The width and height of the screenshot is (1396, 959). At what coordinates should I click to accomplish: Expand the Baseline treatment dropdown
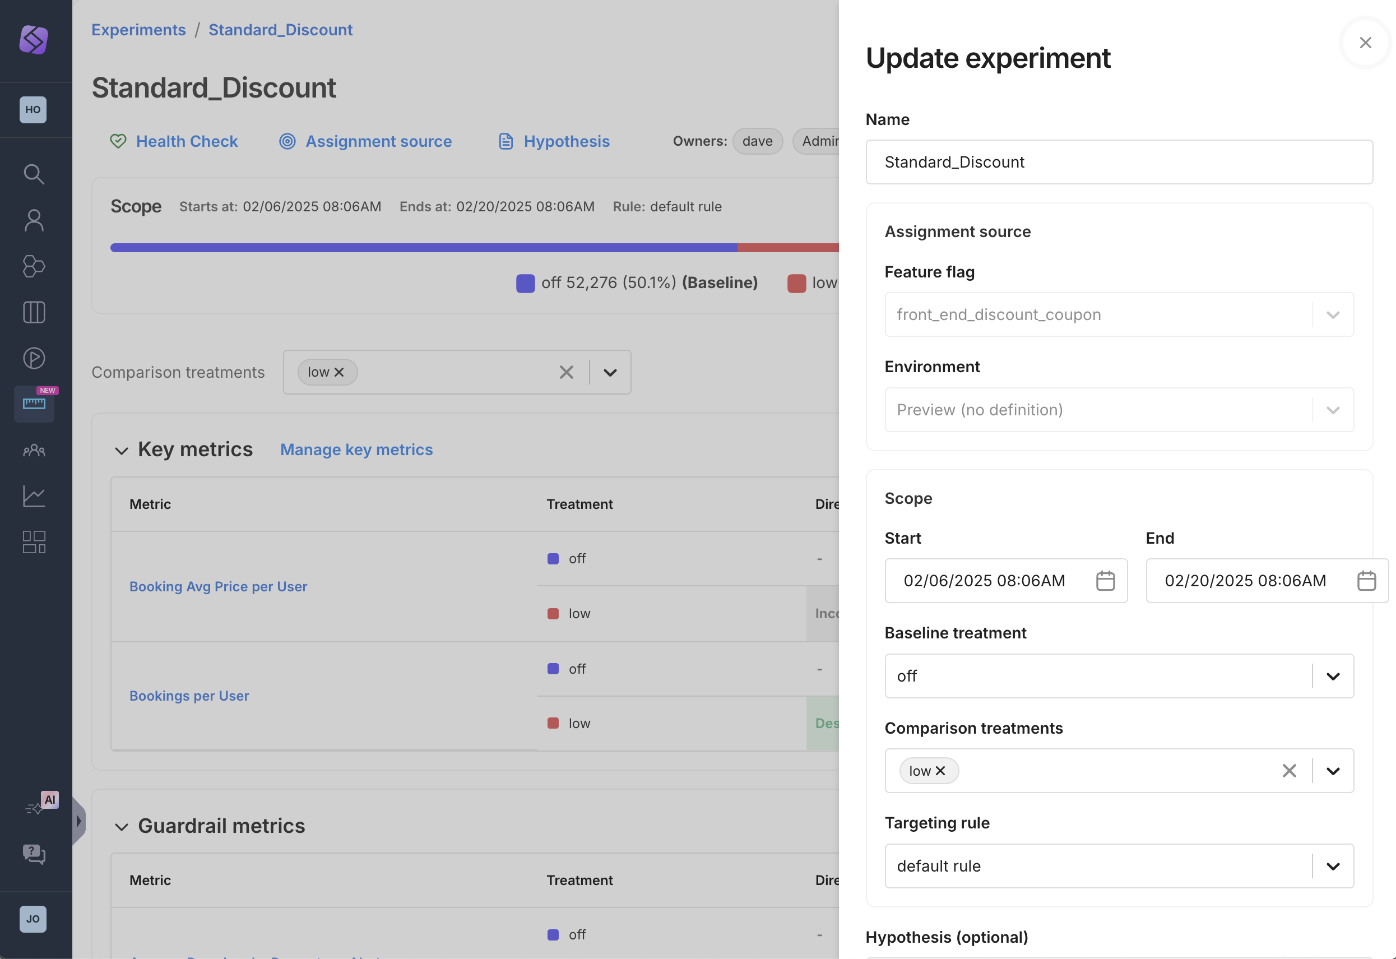[x=1332, y=677]
